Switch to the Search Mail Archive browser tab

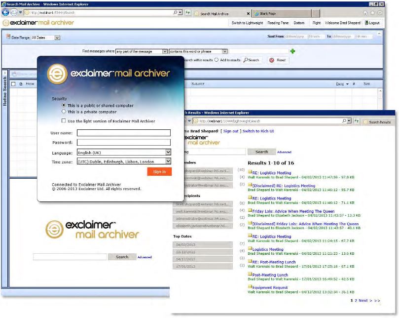221,14
